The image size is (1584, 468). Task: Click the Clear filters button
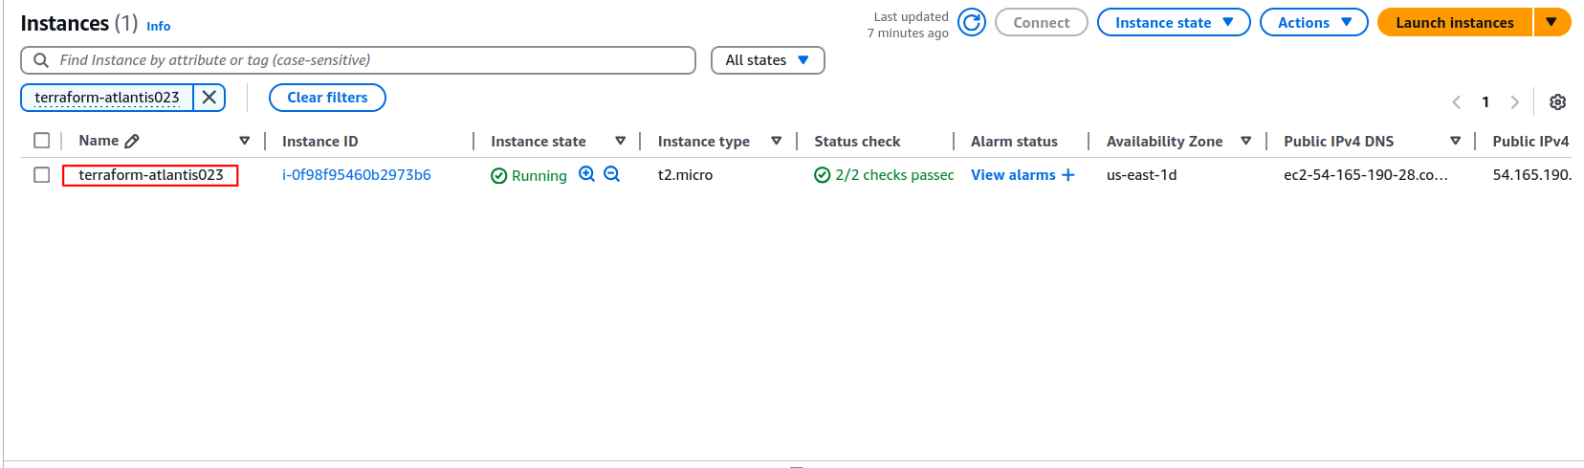(327, 98)
